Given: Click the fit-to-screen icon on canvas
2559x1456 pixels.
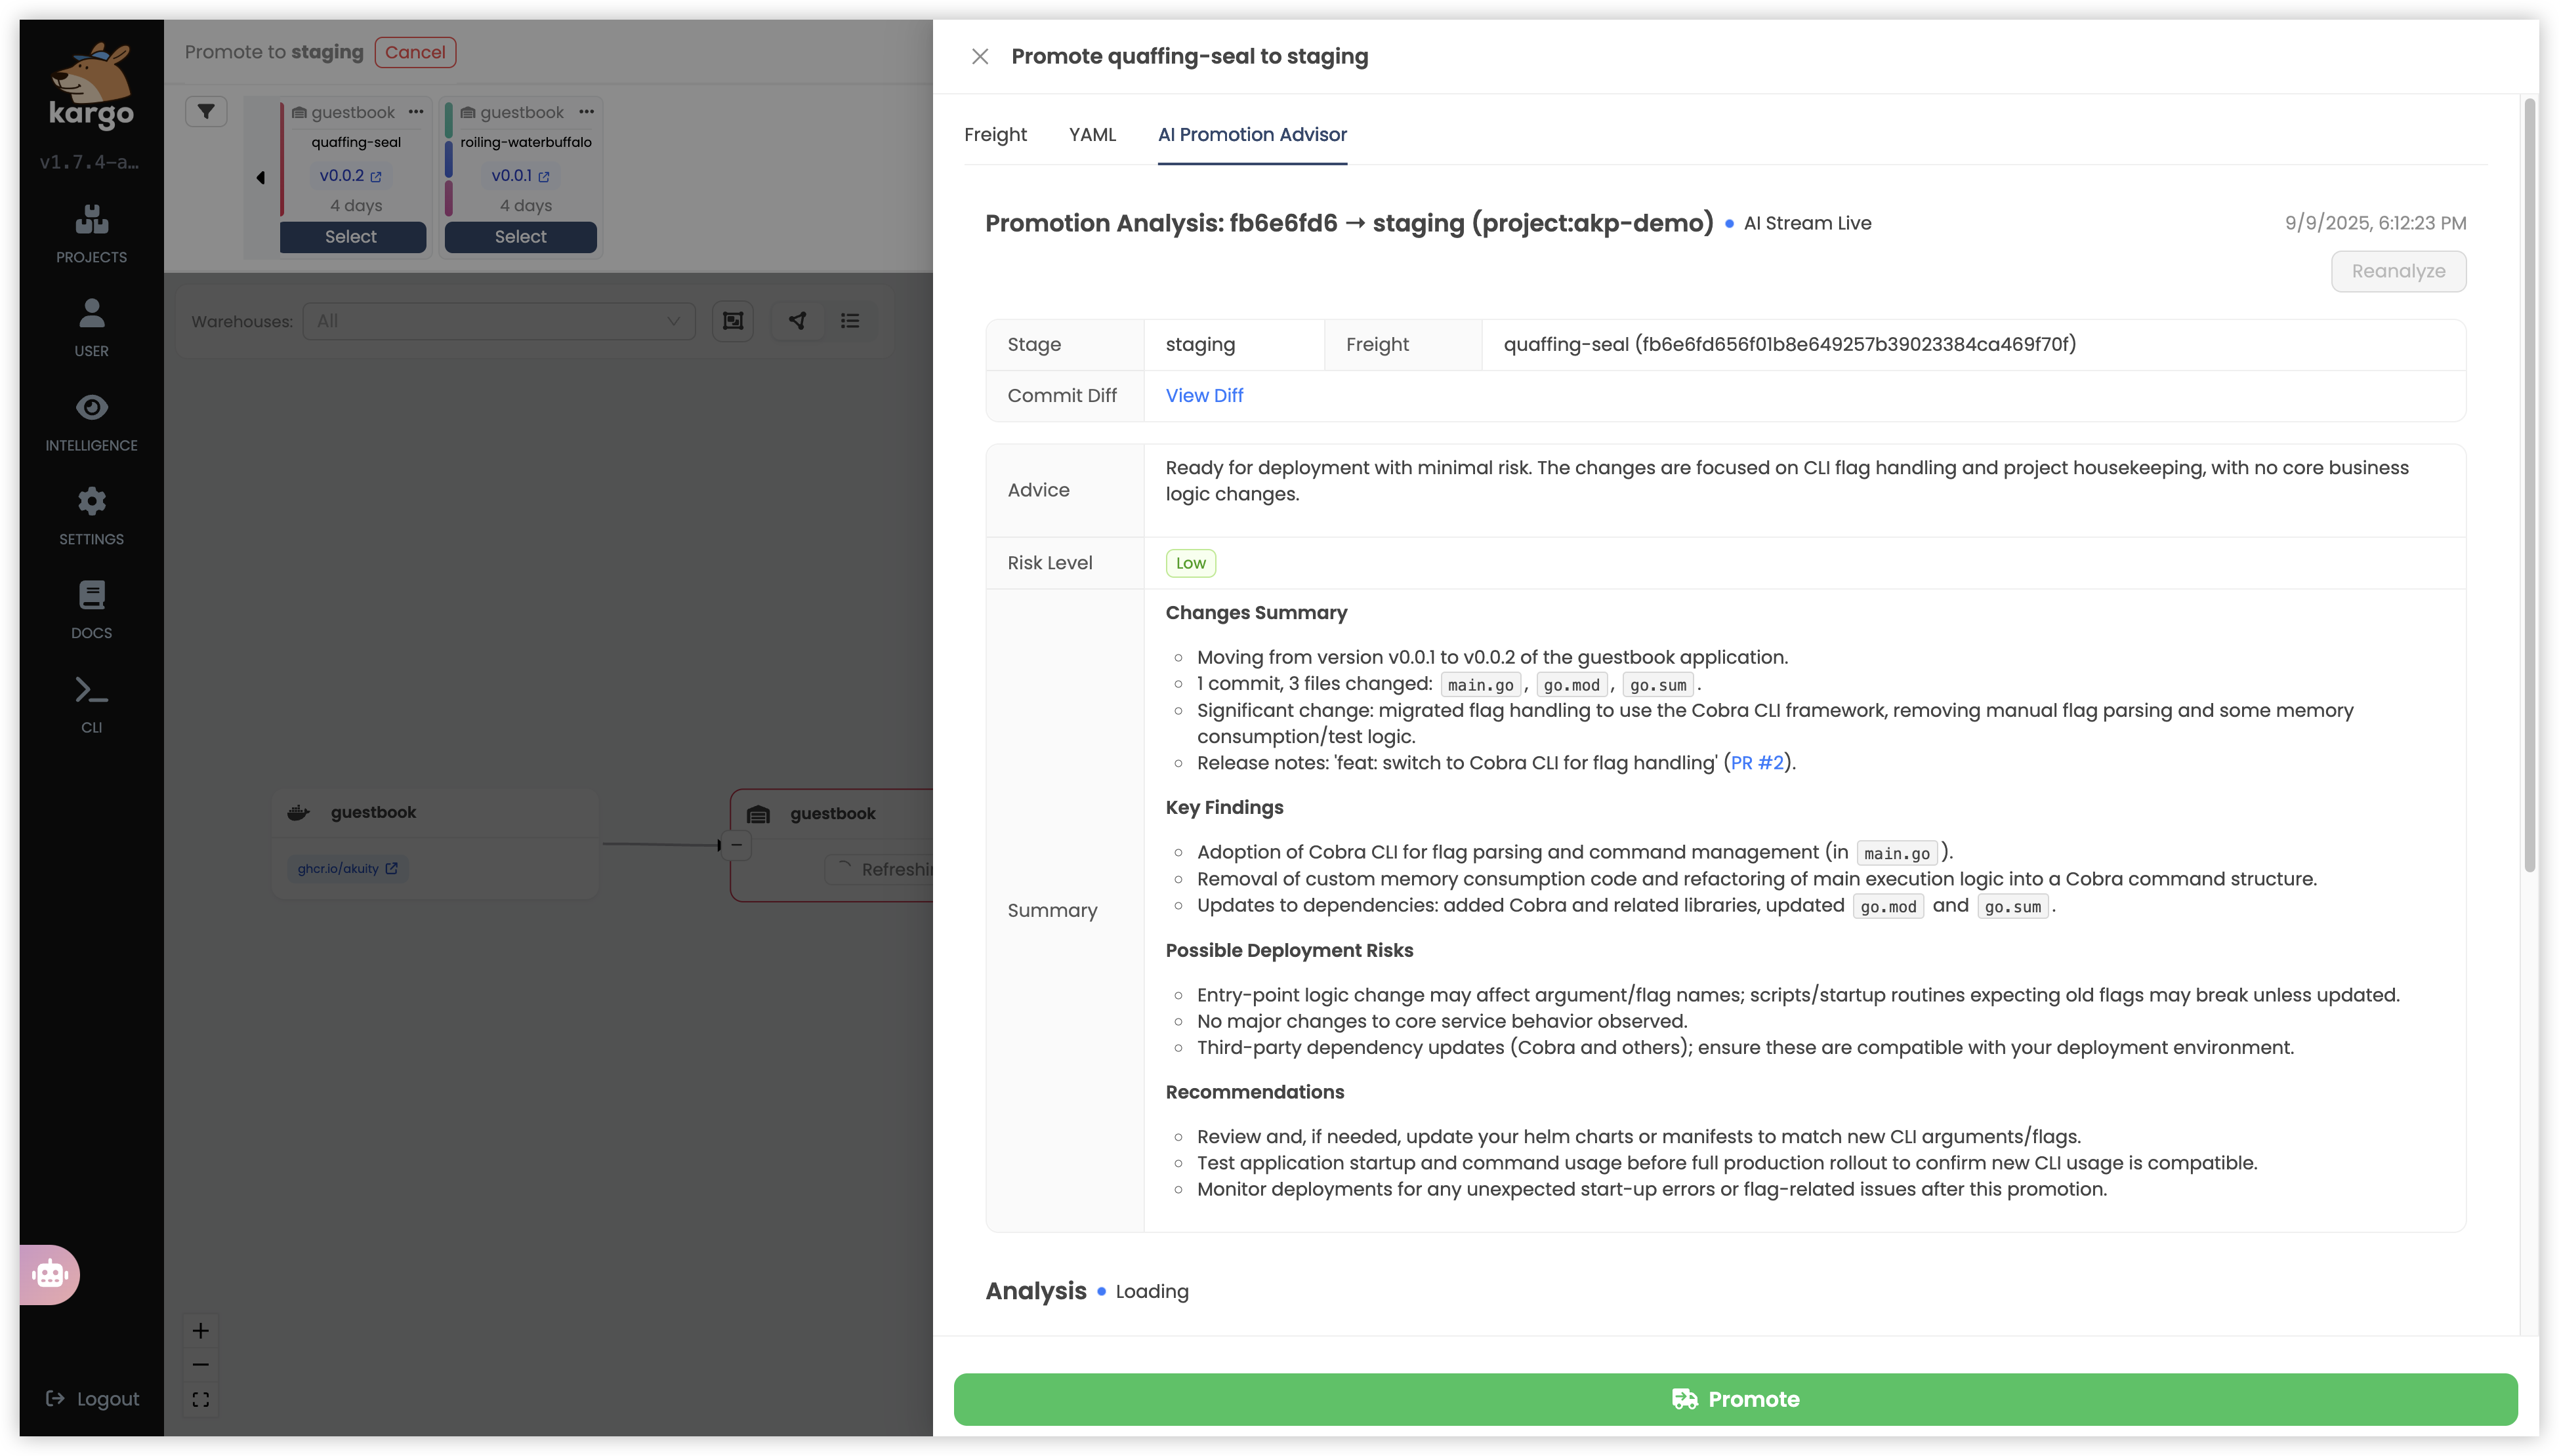Looking at the screenshot, I should pyautogui.click(x=200, y=1399).
